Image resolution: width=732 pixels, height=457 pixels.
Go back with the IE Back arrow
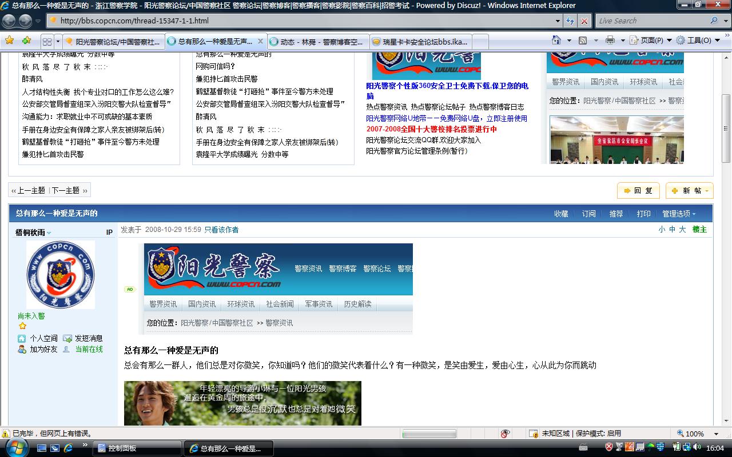pos(9,21)
